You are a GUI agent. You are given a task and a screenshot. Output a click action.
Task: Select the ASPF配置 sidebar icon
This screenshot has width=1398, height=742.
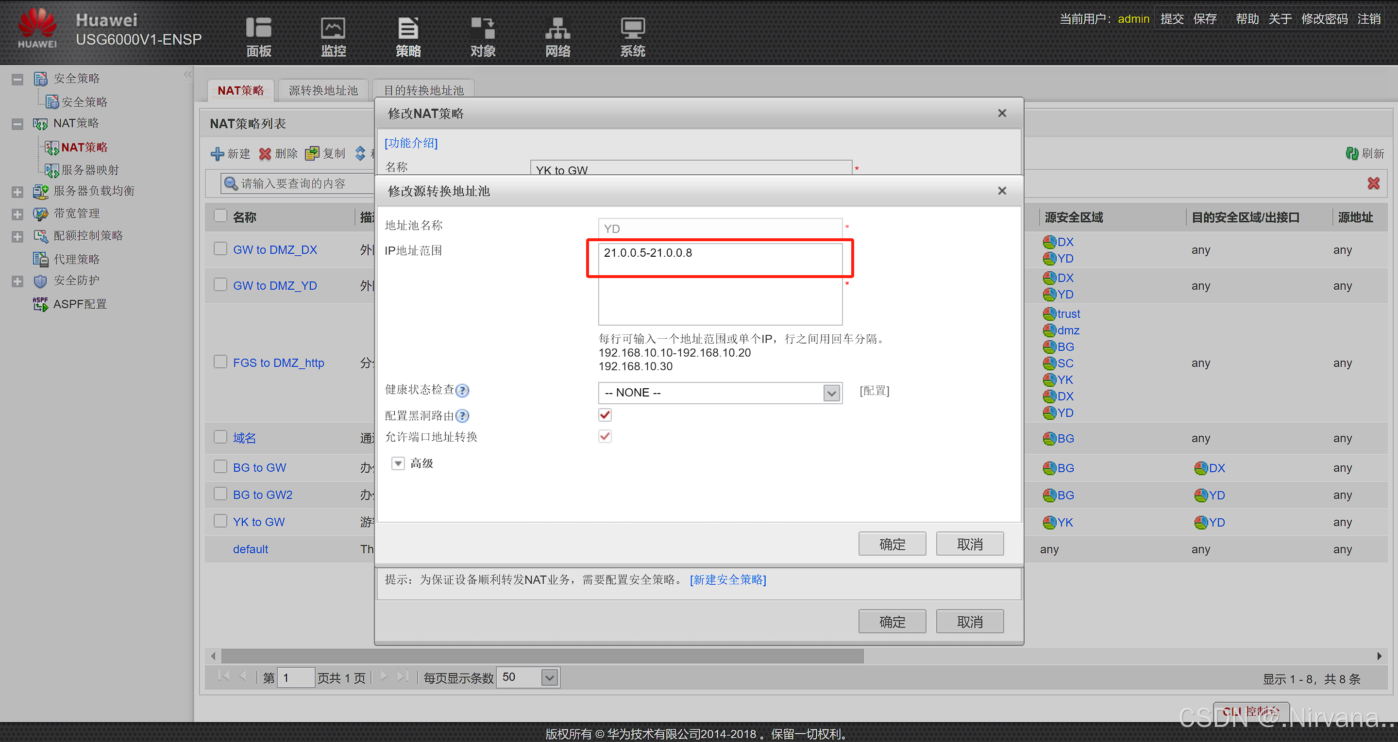[x=41, y=304]
